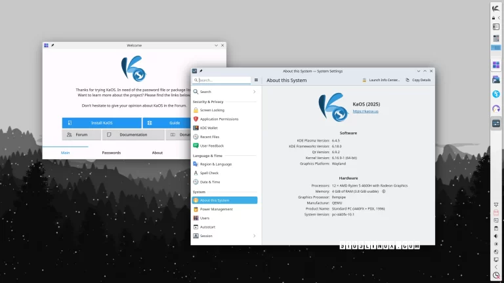Click the settings search field

pos(223,80)
